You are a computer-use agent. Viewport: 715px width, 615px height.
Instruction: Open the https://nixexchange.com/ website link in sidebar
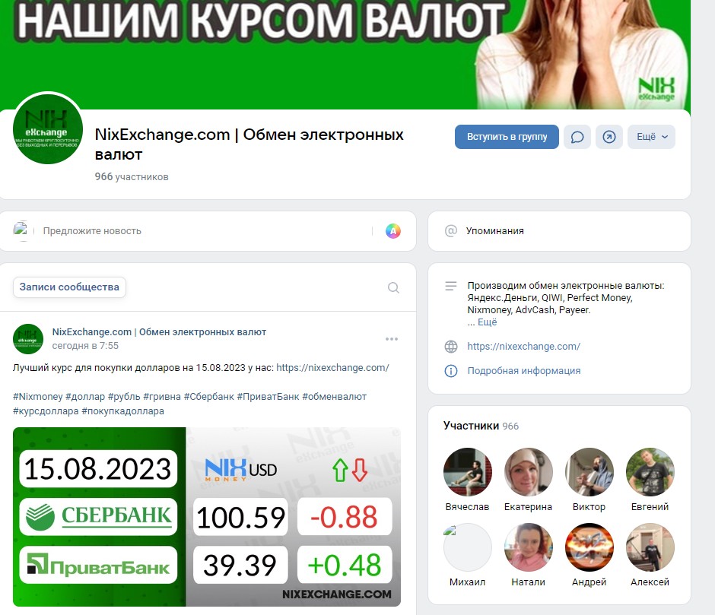pyautogui.click(x=523, y=347)
